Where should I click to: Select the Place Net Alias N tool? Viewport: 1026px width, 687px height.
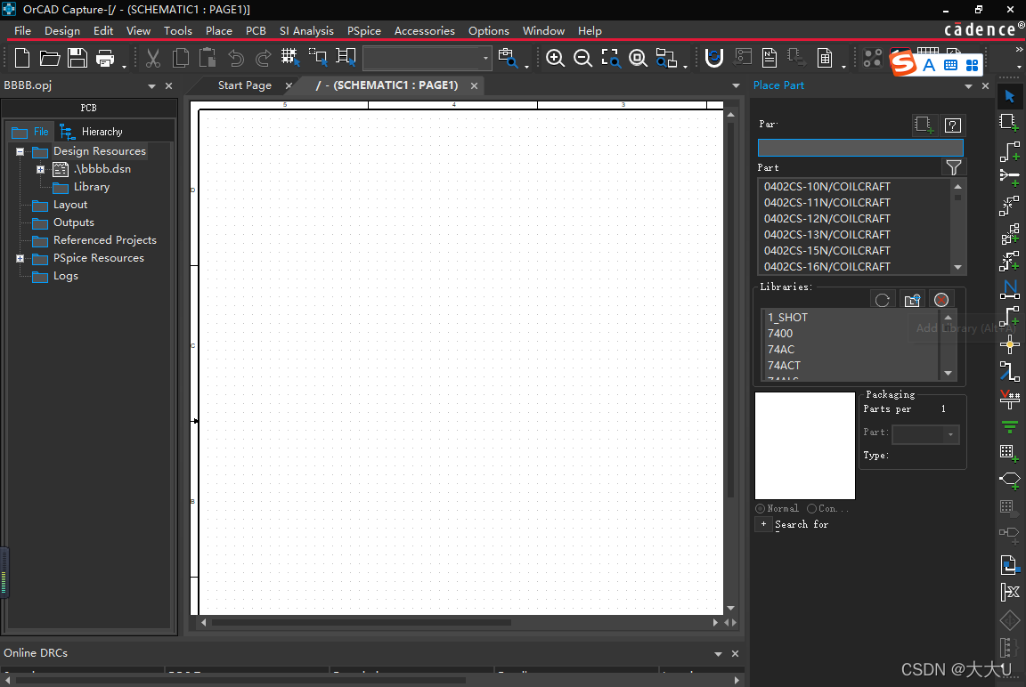[x=1010, y=289]
